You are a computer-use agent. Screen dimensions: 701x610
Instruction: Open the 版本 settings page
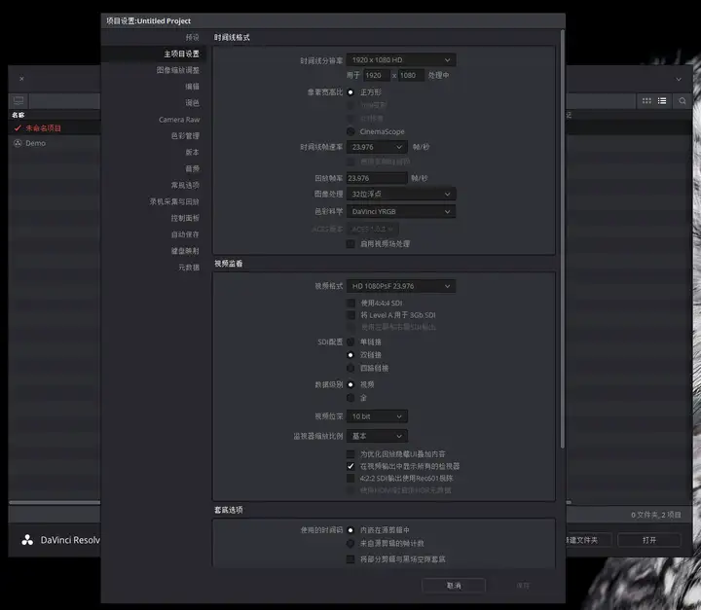192,152
